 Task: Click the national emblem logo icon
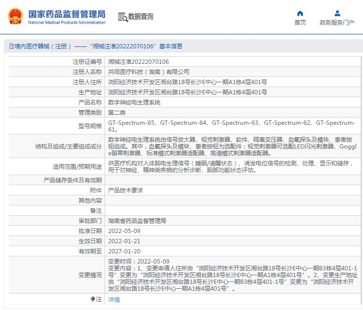[17, 16]
